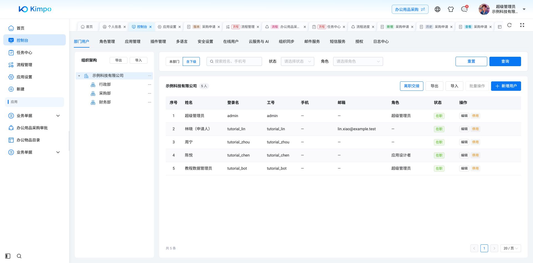The image size is (533, 263).
Task: Click the 离职交接 button
Action: point(411,86)
